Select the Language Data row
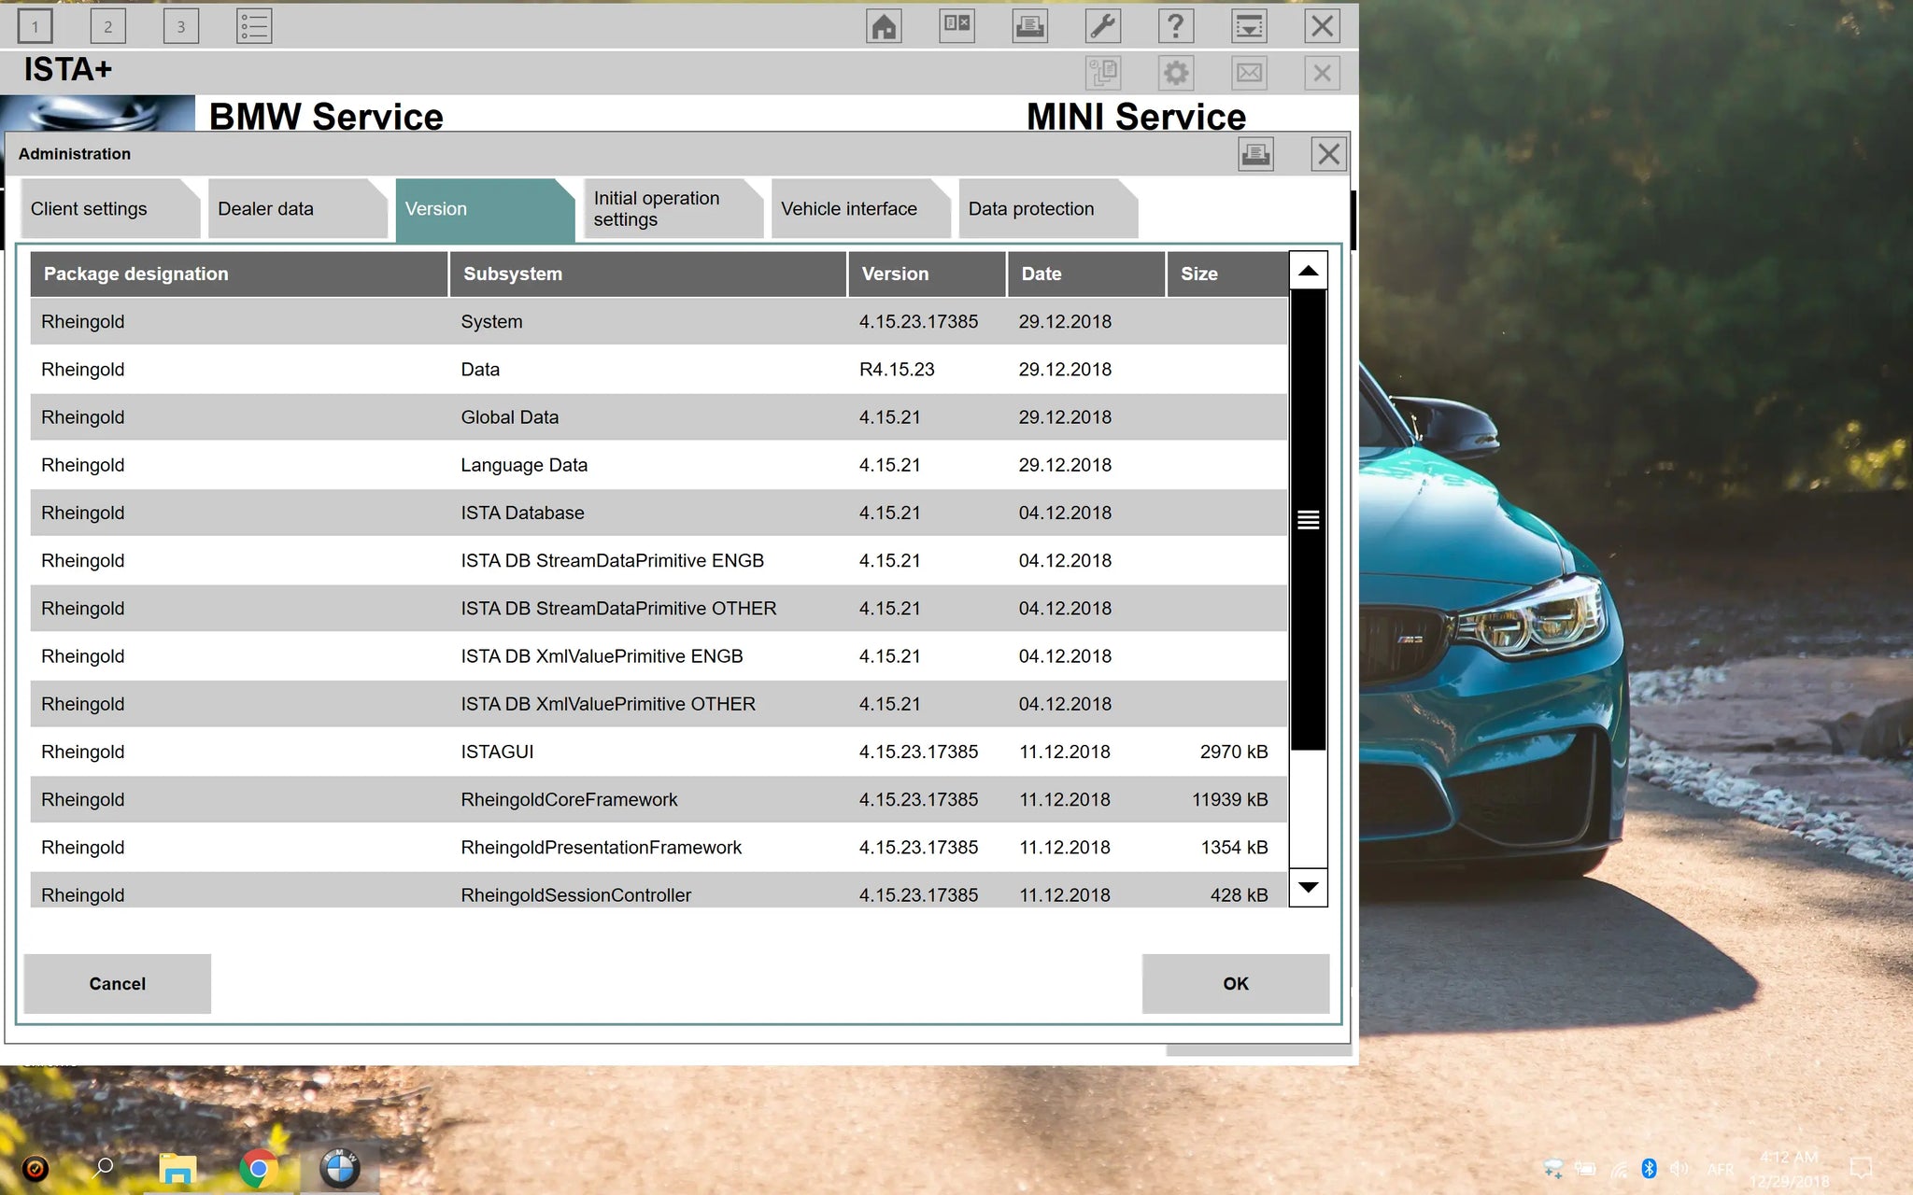The height and width of the screenshot is (1195, 1913). pyautogui.click(x=659, y=465)
